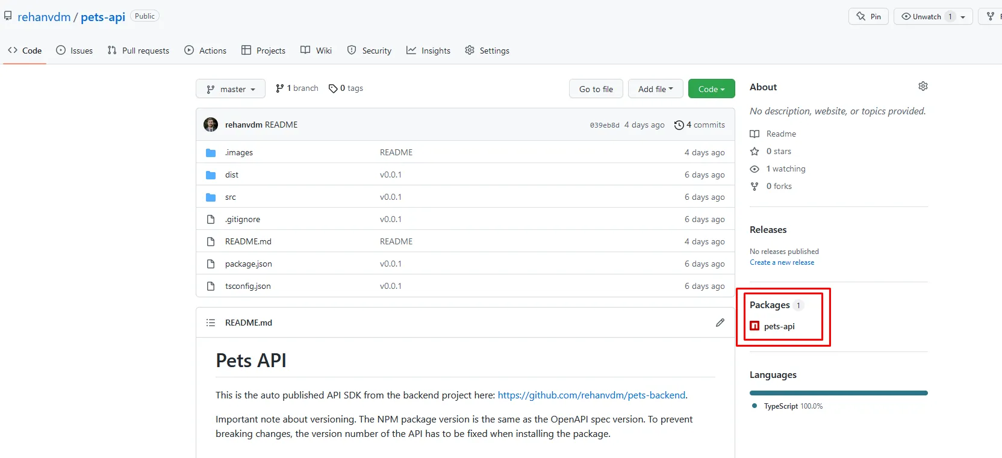Click the stars icon in About
This screenshot has height=458, width=1002.
click(755, 152)
